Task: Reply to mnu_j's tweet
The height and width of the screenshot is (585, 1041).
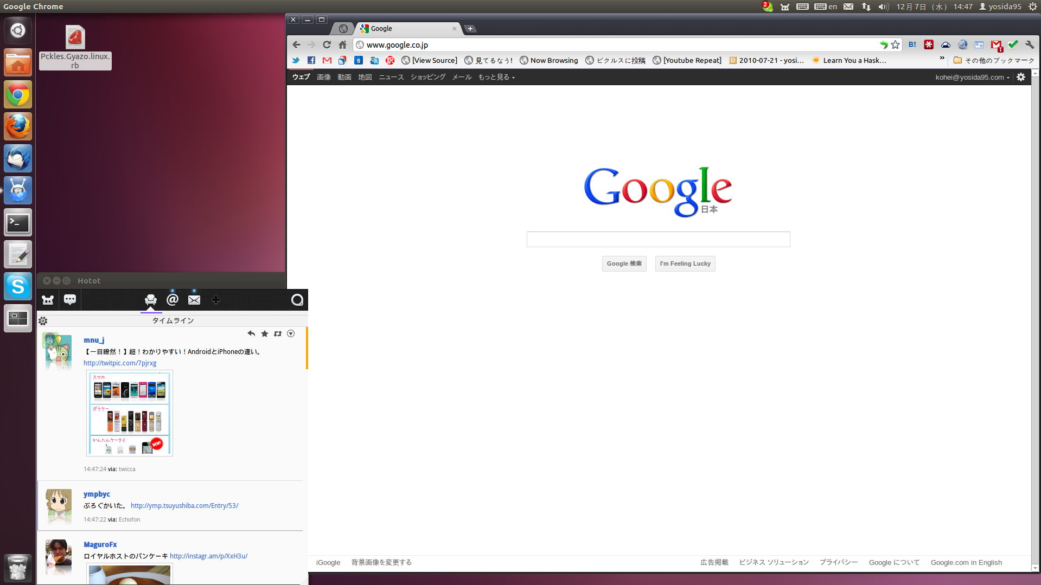Action: pos(251,334)
